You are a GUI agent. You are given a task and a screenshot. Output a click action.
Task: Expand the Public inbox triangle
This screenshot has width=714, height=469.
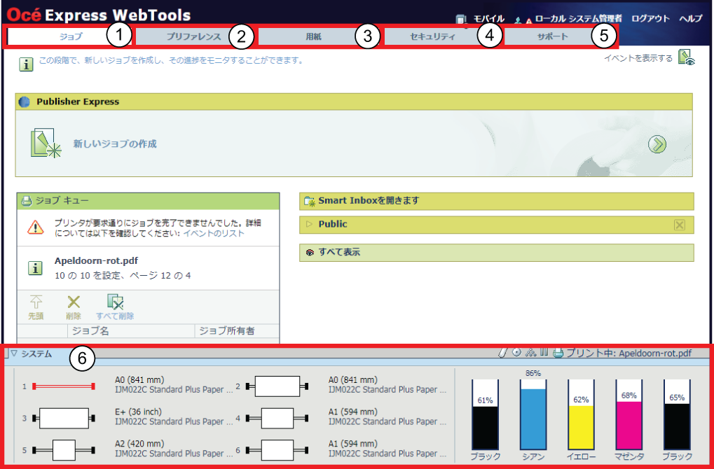click(x=309, y=224)
